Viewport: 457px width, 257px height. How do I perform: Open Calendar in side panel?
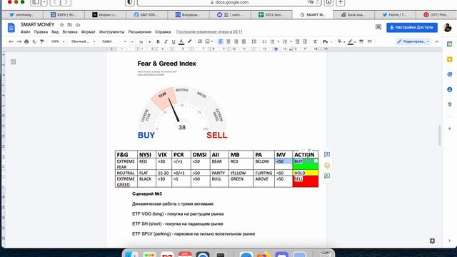[449, 44]
